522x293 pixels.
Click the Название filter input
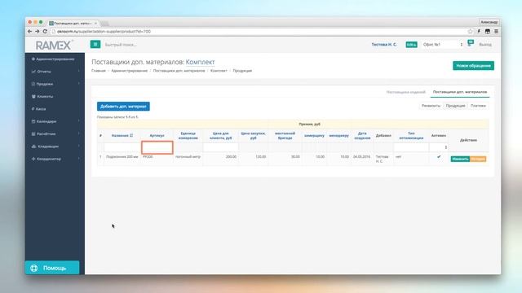tap(122, 147)
